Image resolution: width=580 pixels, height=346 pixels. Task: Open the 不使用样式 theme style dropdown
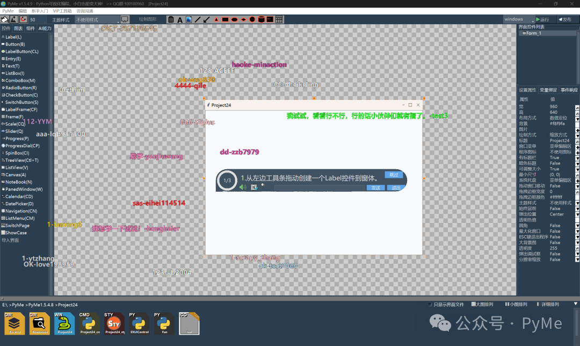[98, 20]
